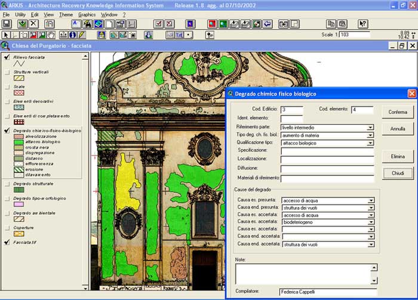Click the X cut icon in toolbar
The height and width of the screenshot is (300, 418).
coord(33,24)
